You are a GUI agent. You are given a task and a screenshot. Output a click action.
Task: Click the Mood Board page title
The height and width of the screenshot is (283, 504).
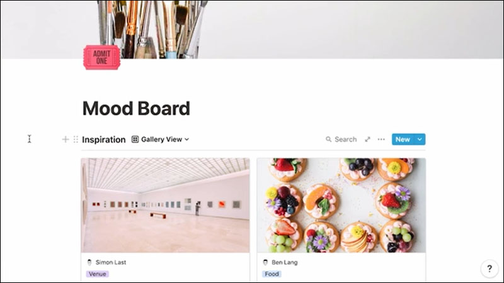[x=136, y=108]
